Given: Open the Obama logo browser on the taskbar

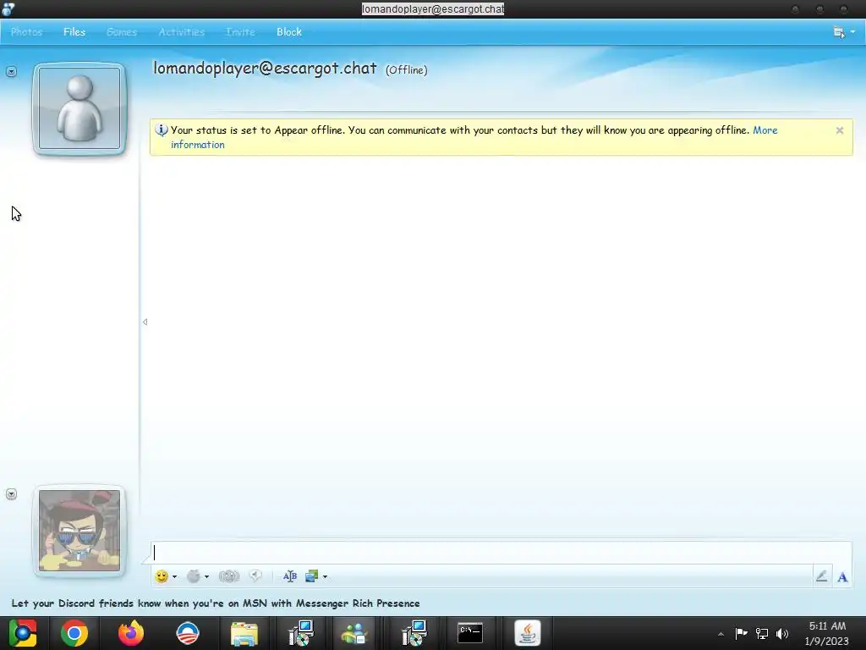Looking at the screenshot, I should [x=187, y=633].
